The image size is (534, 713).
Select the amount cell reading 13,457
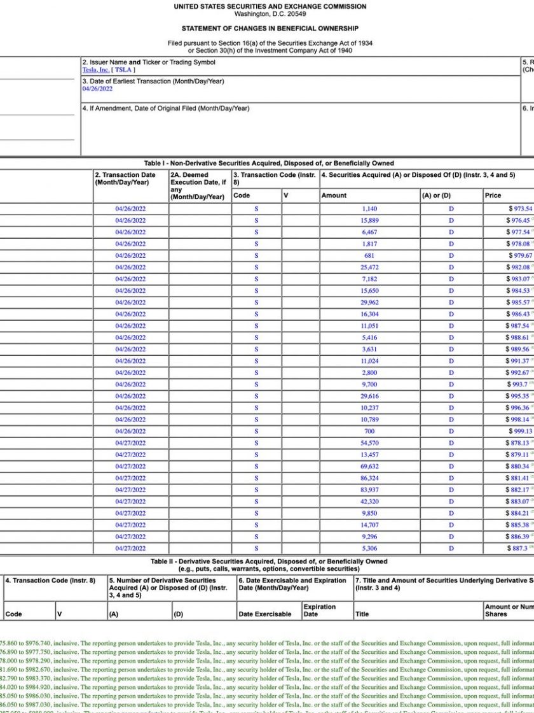[x=369, y=455]
